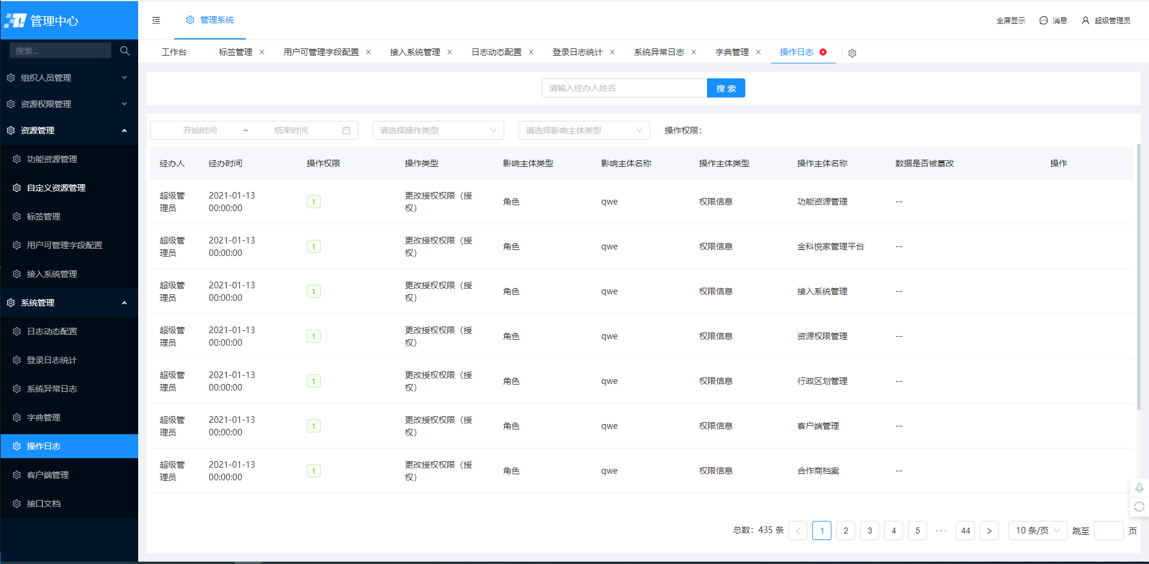Click the 合作商档案 cell
This screenshot has height=564, width=1149.
pyautogui.click(x=818, y=471)
